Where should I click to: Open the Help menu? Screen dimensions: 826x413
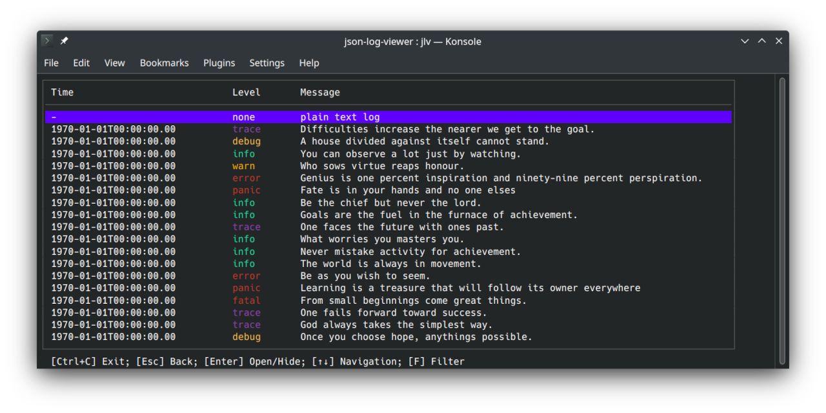[x=309, y=63]
